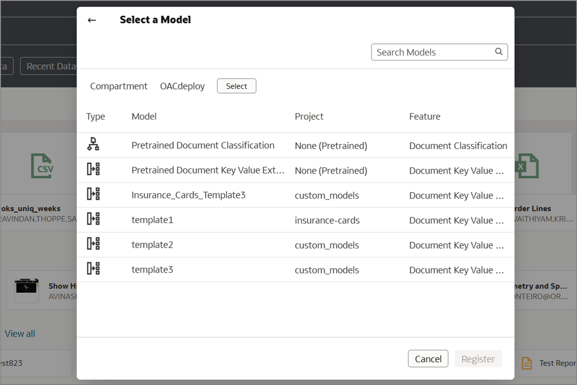
Task: Select the Pretrained Document Classification model
Action: 203,145
